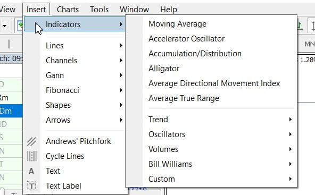
Task: Select the Andrews' Pitchfork icon
Action: pyautogui.click(x=31, y=141)
